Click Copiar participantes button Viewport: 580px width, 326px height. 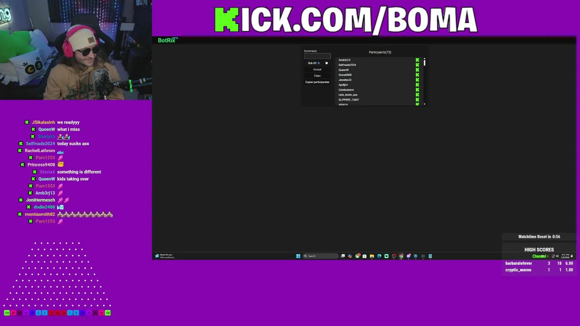tap(317, 82)
